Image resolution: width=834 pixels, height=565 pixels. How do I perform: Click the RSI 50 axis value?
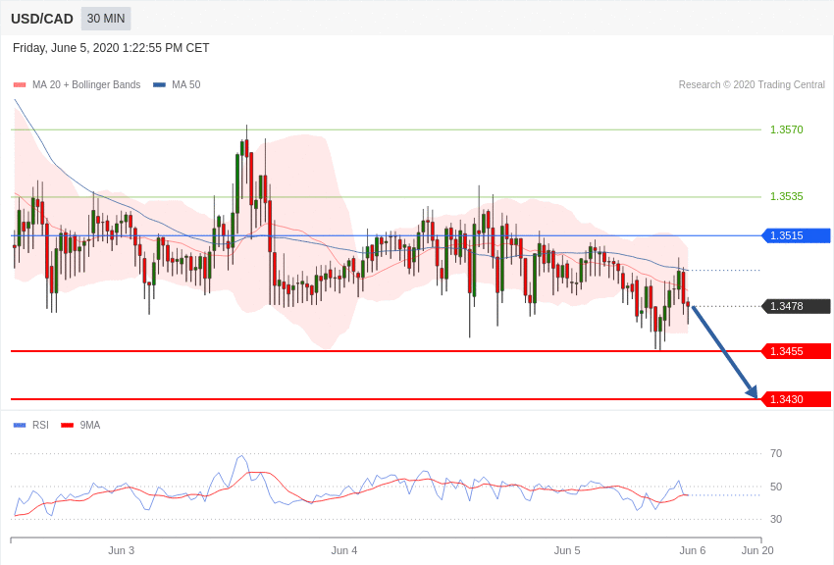pos(776,487)
